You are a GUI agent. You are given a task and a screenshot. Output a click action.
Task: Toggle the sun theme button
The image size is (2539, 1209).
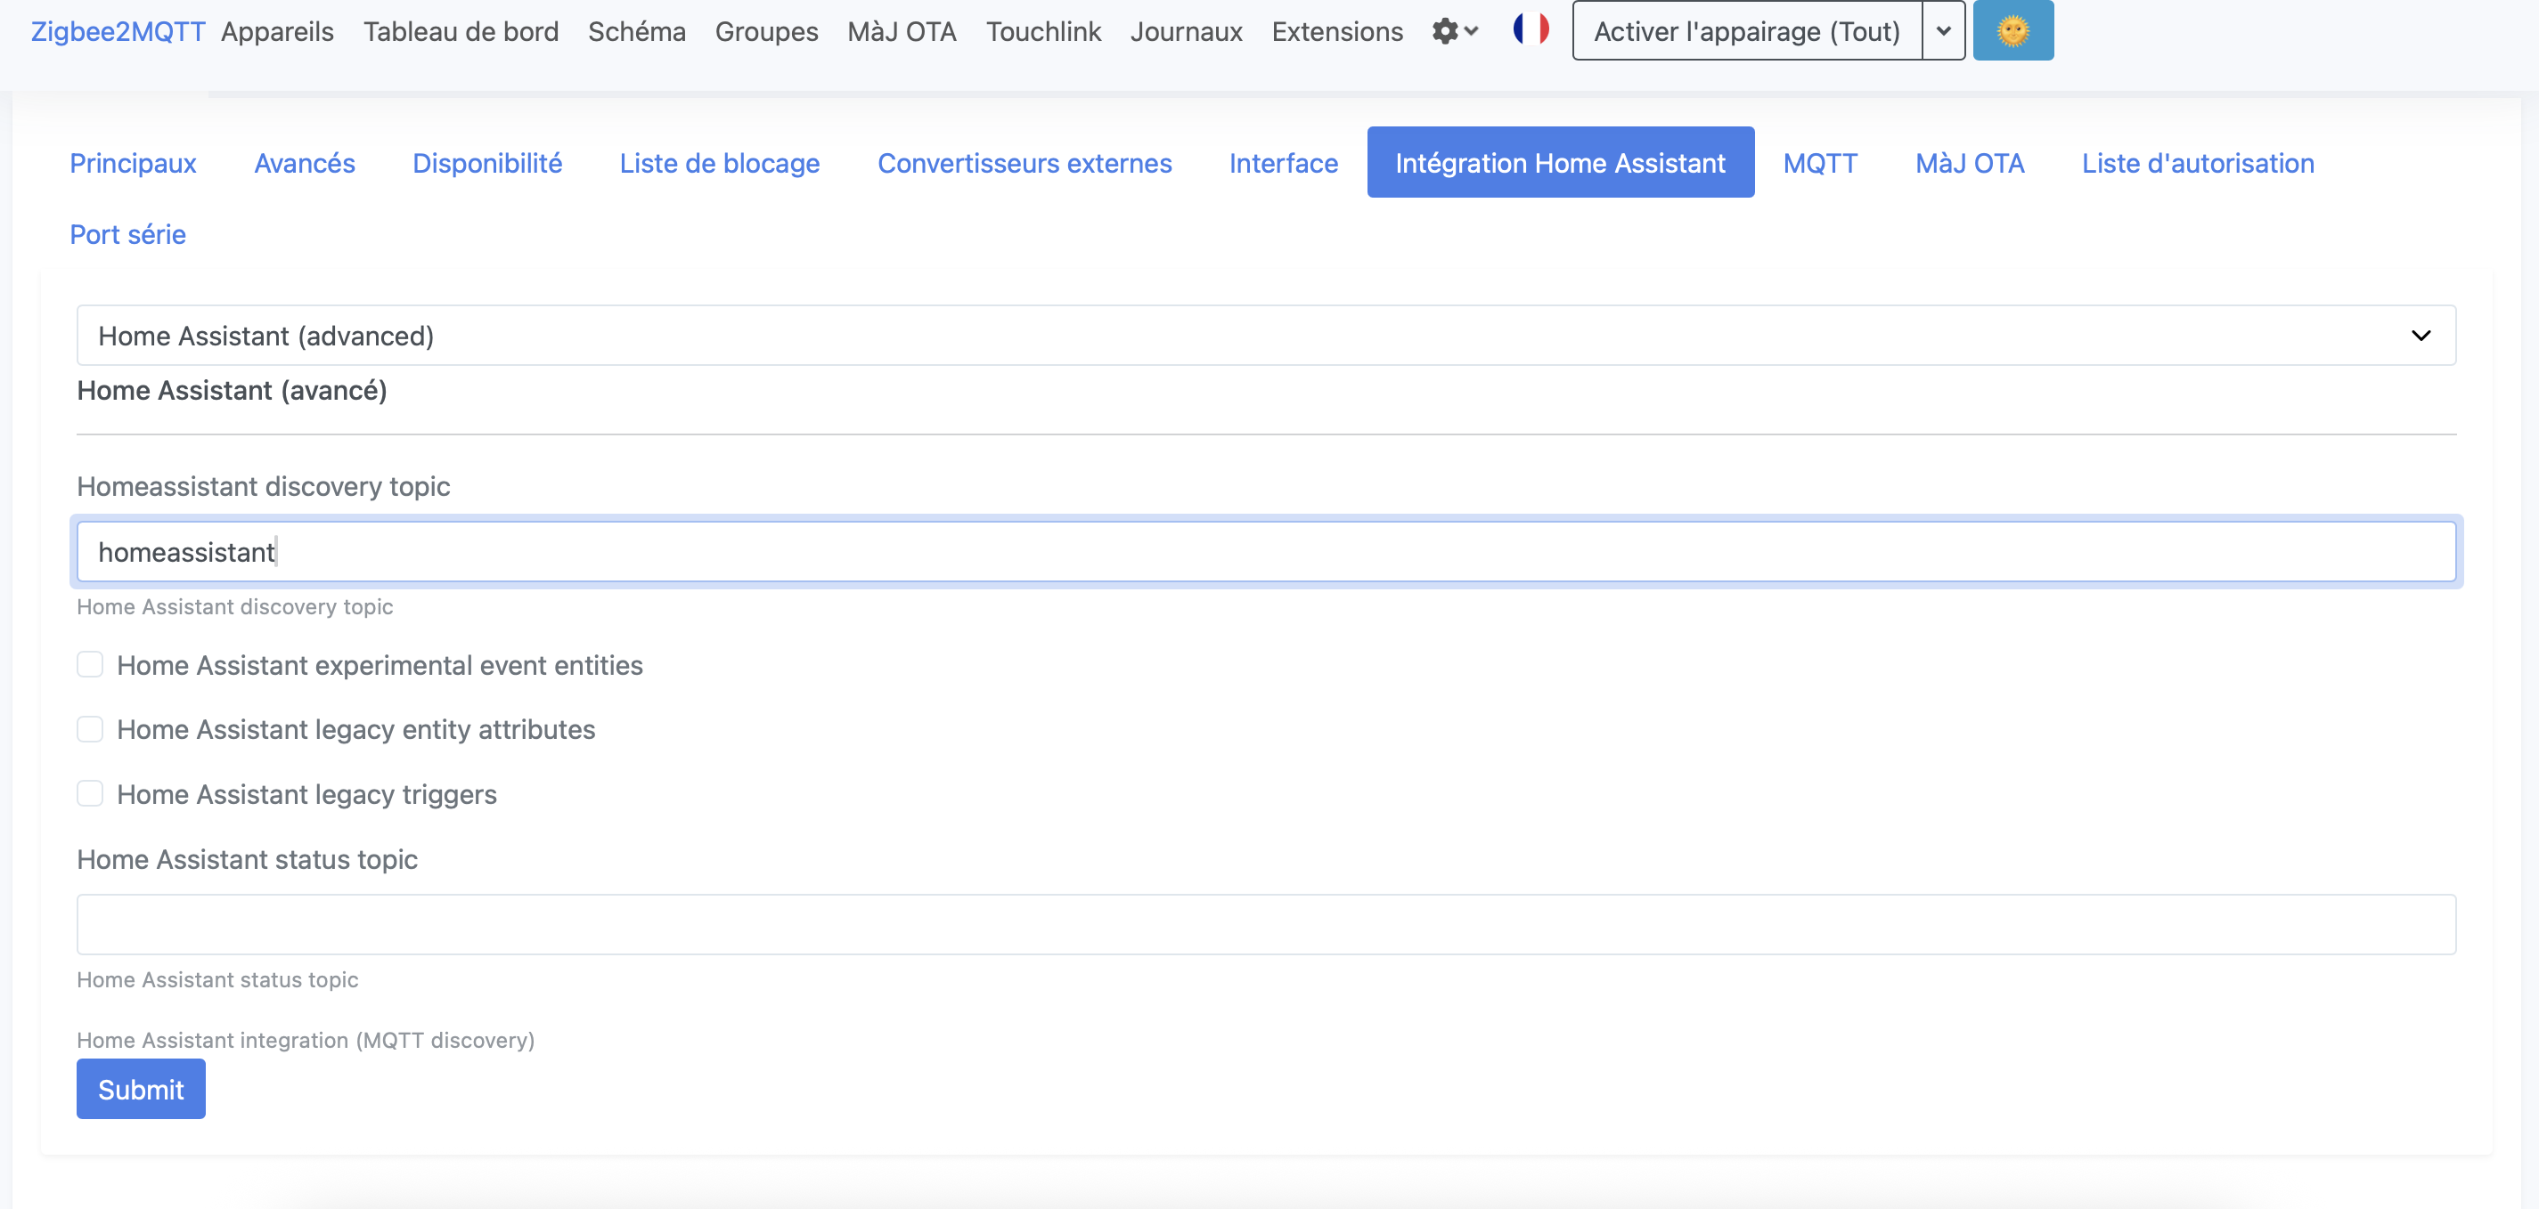2012,30
